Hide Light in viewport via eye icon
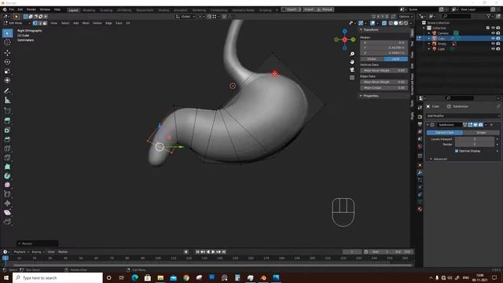The height and width of the screenshot is (283, 503). click(x=493, y=49)
